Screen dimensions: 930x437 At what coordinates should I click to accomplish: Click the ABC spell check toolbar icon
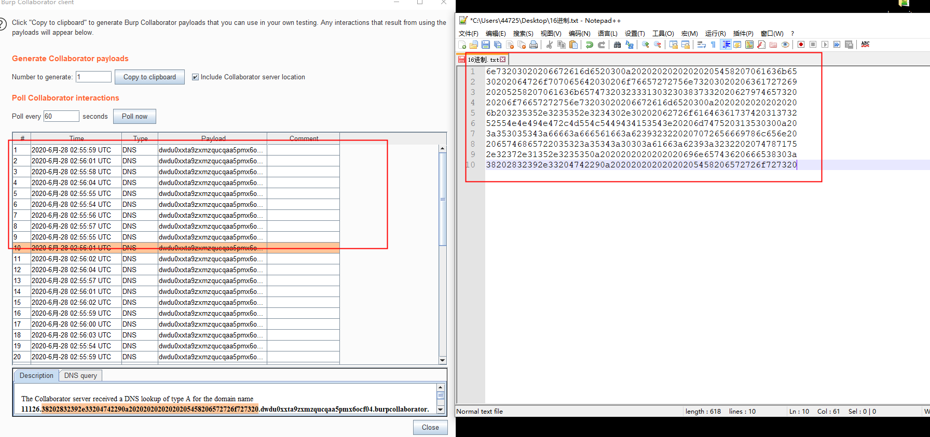click(865, 45)
